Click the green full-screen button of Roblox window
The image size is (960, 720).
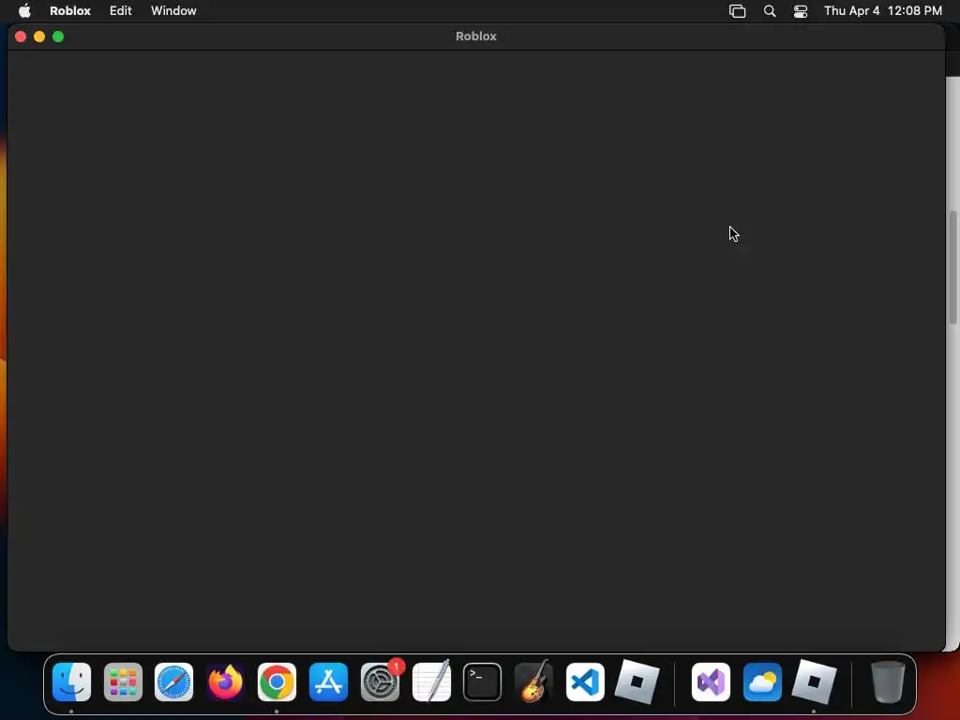tap(58, 37)
